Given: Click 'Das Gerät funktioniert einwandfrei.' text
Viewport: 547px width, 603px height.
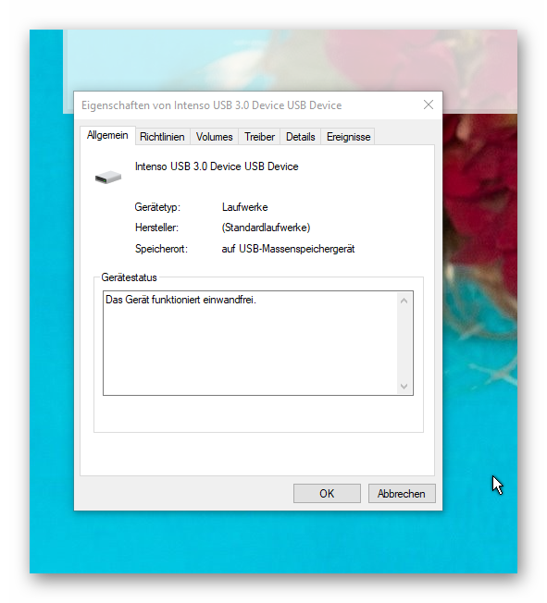Looking at the screenshot, I should pos(180,300).
